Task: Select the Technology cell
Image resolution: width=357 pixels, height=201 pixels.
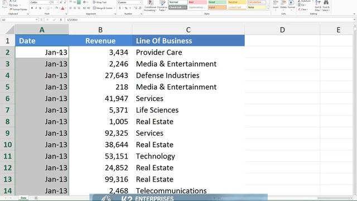Action: click(189, 156)
